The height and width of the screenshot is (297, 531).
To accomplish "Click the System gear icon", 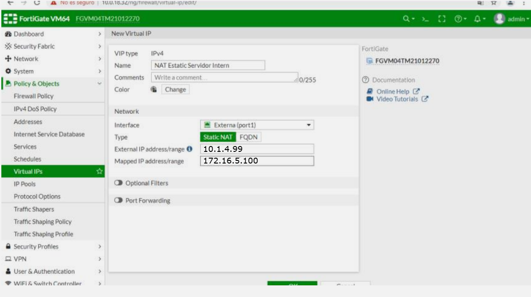I will point(8,71).
